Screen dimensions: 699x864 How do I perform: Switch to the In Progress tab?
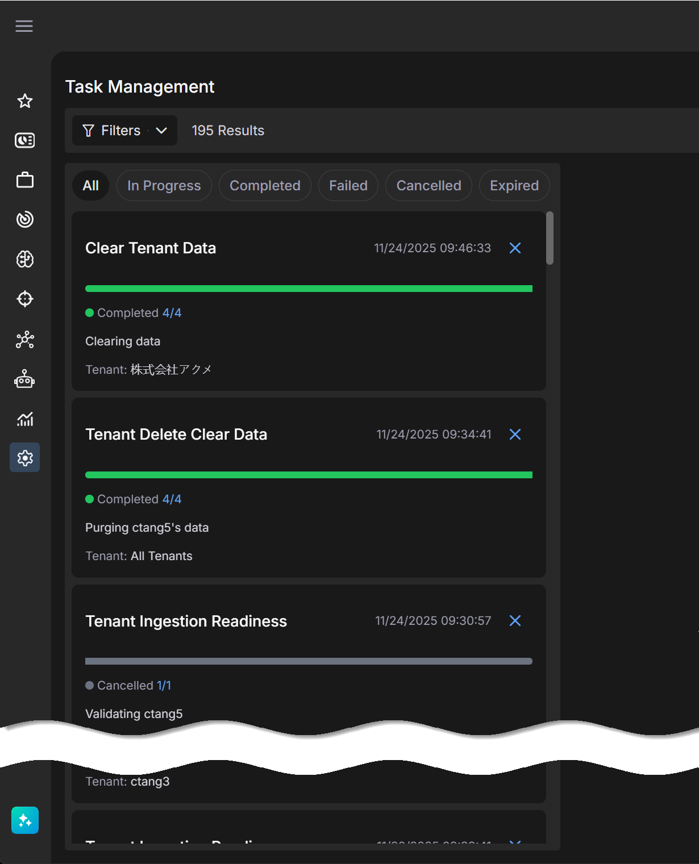click(x=164, y=186)
